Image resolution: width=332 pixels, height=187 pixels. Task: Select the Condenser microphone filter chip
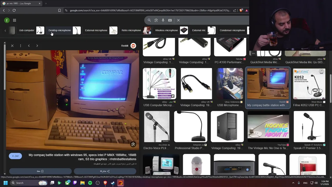(x=233, y=30)
